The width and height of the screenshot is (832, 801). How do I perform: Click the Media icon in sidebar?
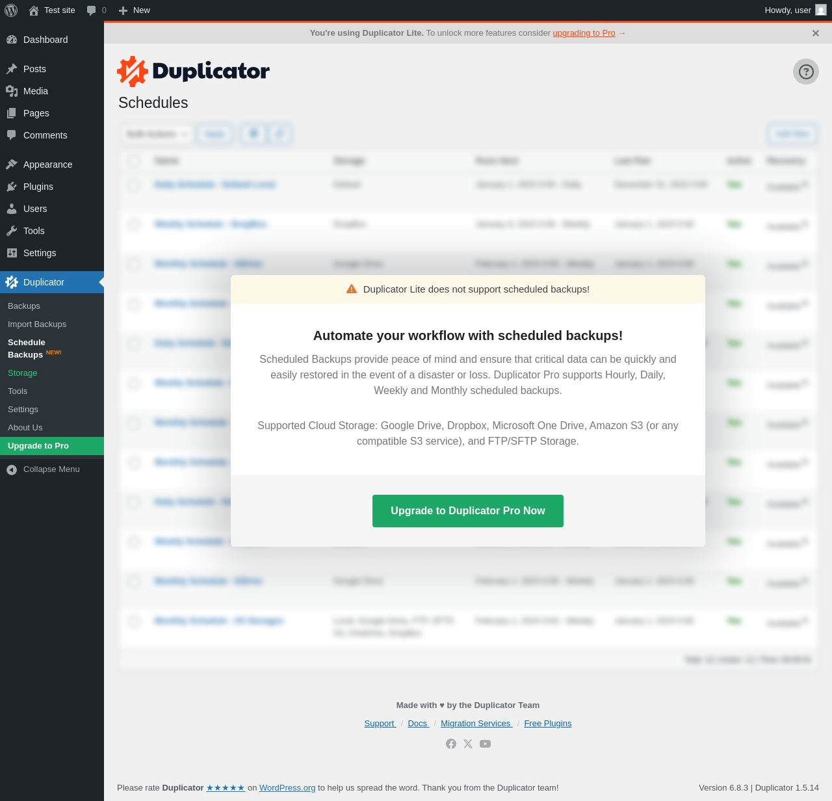tap(12, 91)
